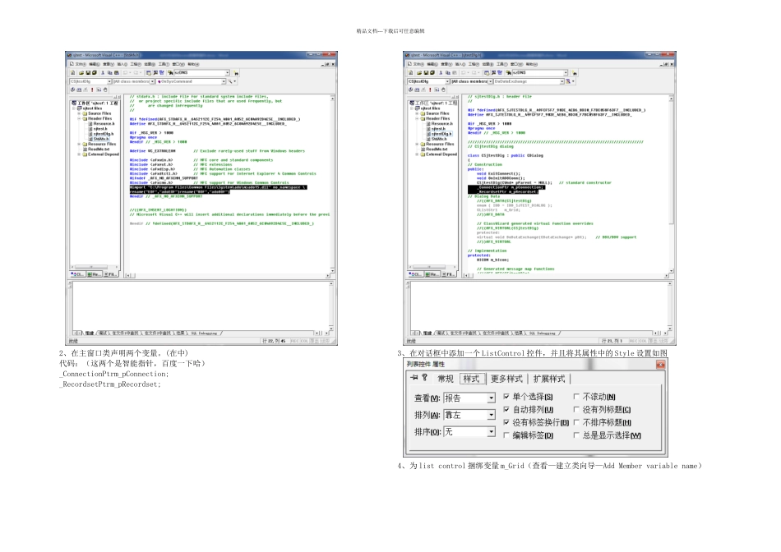Click the red Execute program icon in left window

pos(92,90)
